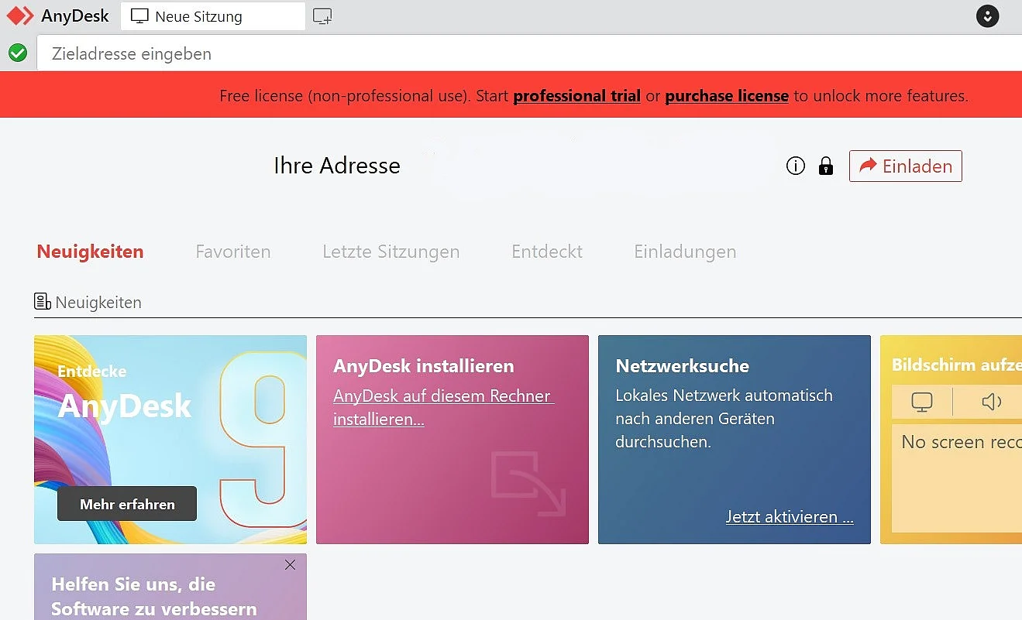The height and width of the screenshot is (620, 1022).
Task: Click the Jetzt aktivieren link
Action: [x=790, y=517]
